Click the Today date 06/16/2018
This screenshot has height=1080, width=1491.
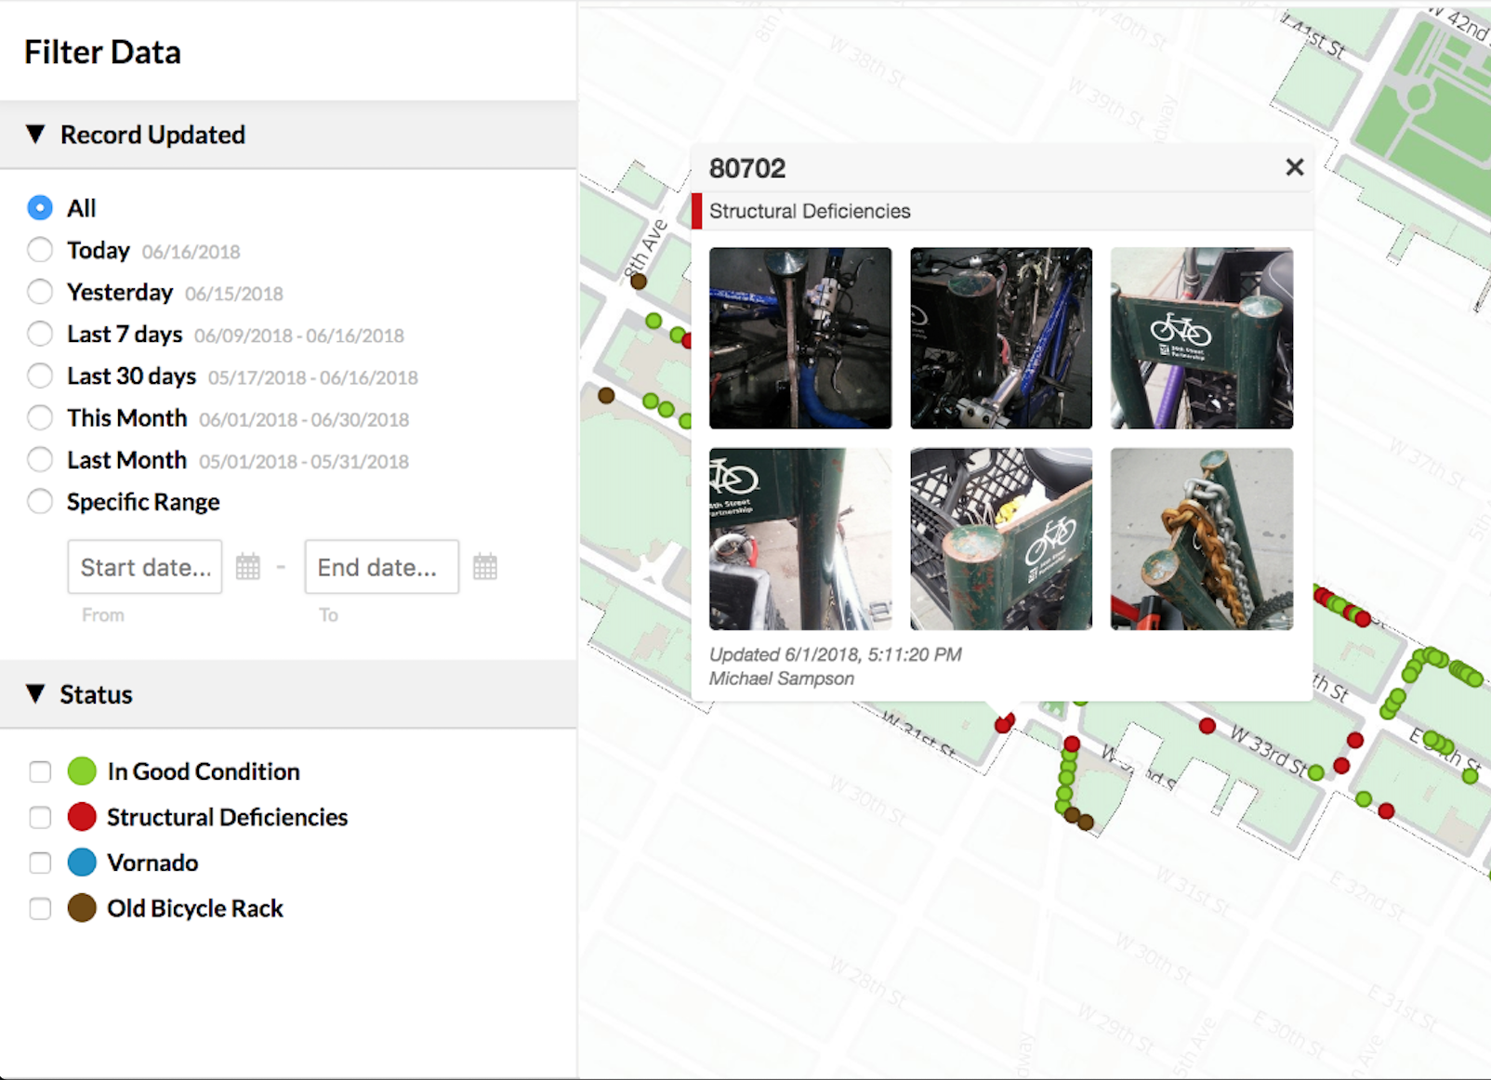[x=191, y=252]
